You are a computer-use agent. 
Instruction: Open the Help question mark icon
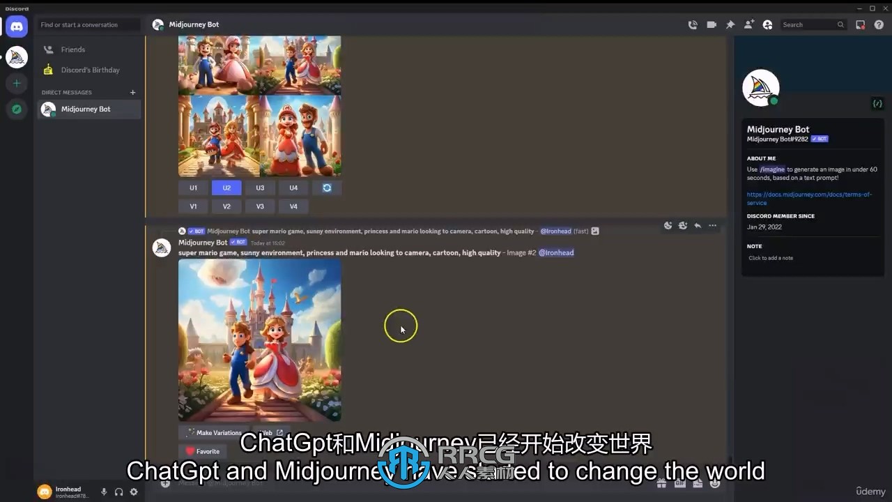click(x=879, y=24)
